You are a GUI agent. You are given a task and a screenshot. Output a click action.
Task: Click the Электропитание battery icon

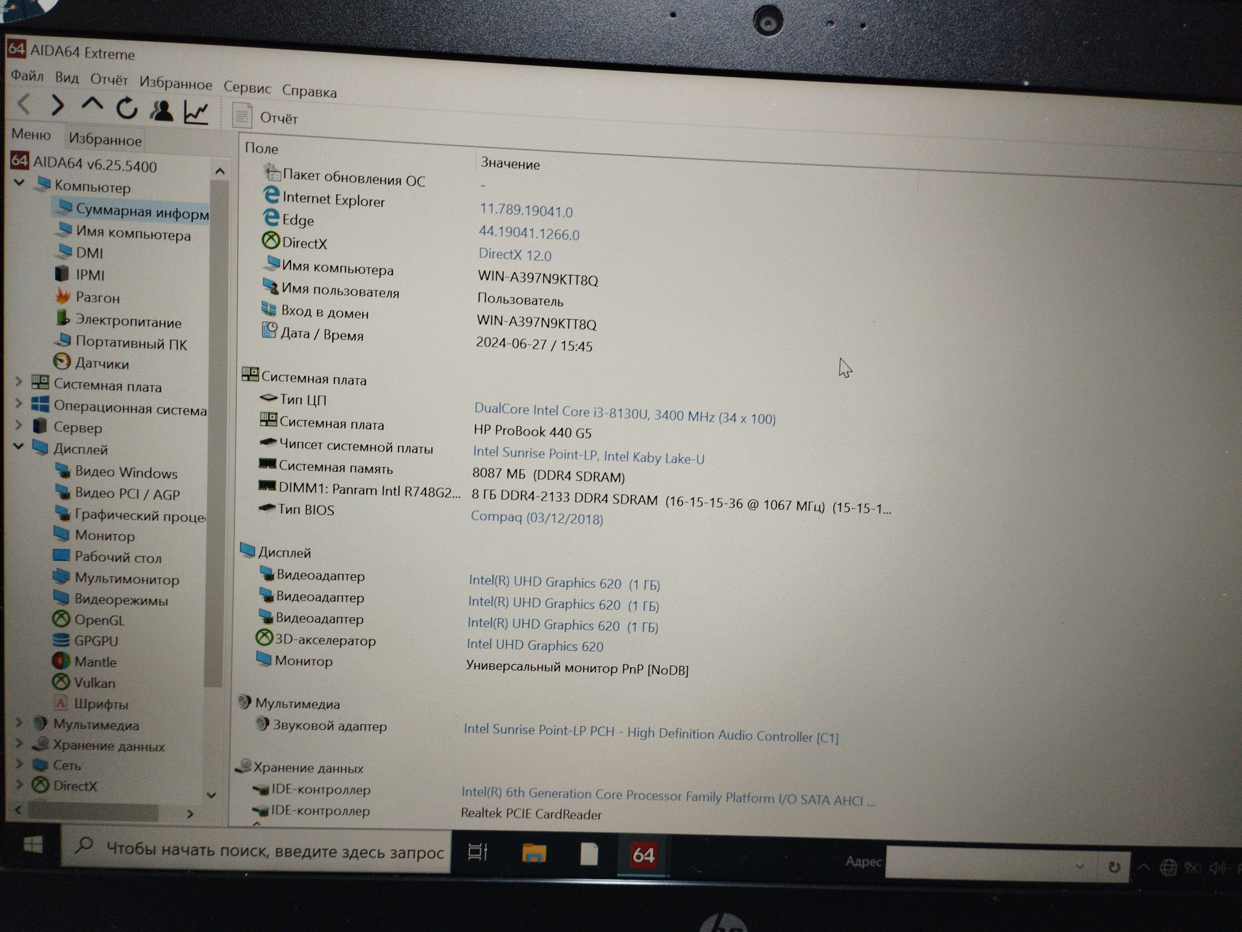(x=63, y=318)
